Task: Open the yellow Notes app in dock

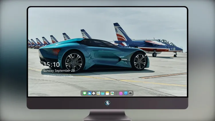Action: tap(107, 93)
